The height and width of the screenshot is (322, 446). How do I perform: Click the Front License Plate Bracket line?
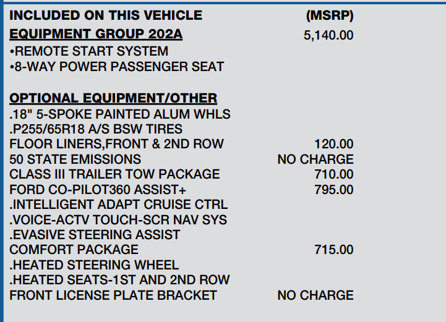tap(113, 295)
